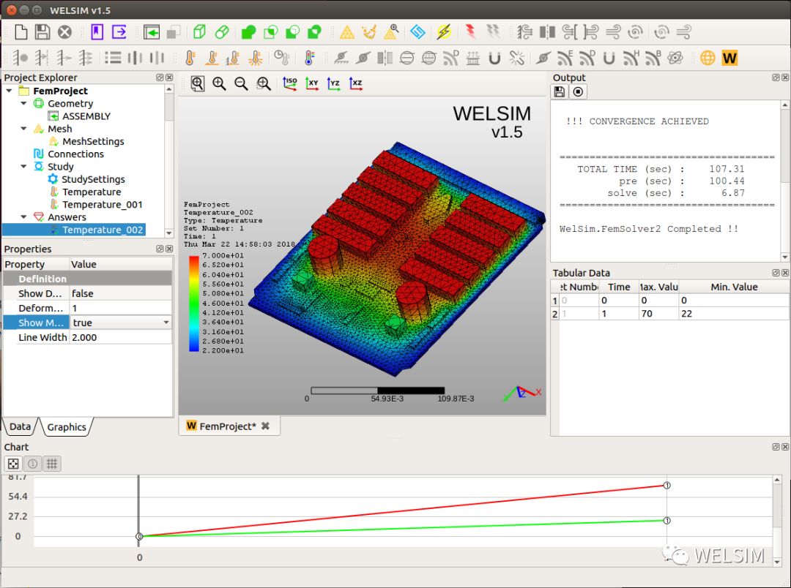Generate mesh with yellow triangle icon
The height and width of the screenshot is (588, 791).
pyautogui.click(x=347, y=33)
